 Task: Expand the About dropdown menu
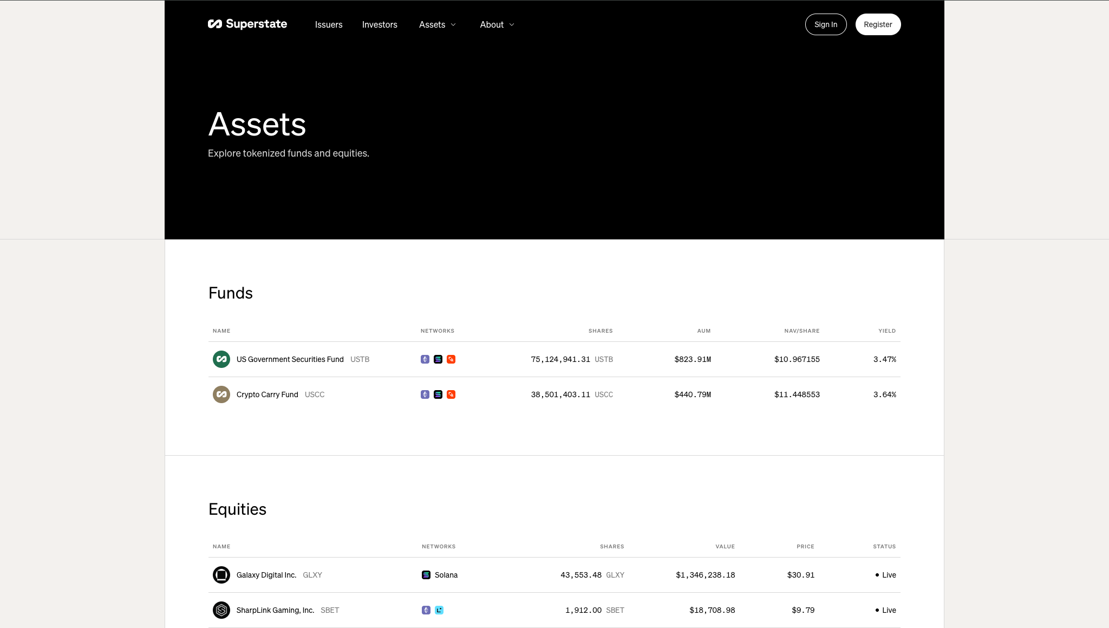click(492, 24)
